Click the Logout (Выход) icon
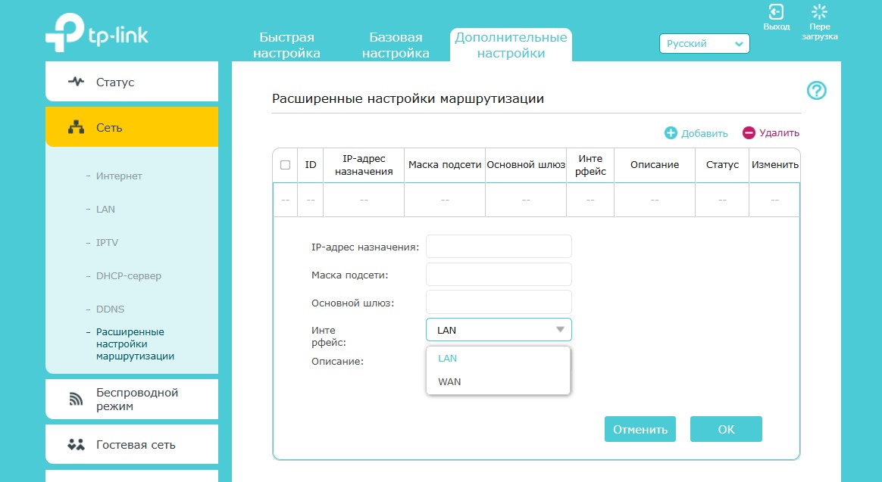The image size is (882, 482). 776,12
